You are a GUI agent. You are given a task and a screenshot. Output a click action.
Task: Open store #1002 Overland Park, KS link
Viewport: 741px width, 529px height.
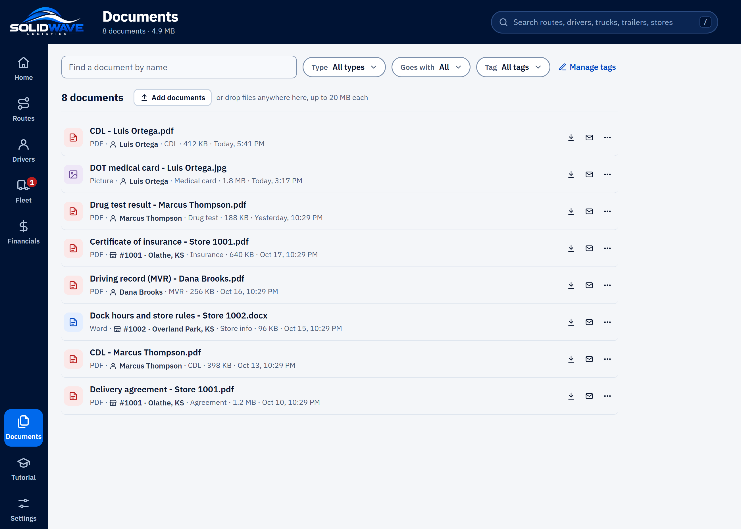tap(164, 329)
